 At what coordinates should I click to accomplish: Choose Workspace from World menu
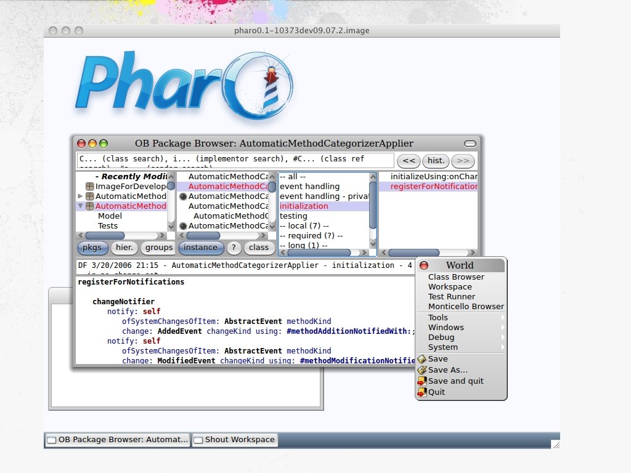tap(460, 287)
